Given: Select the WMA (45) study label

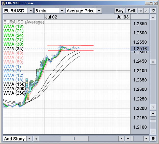Looking at the screenshot, I should tap(13, 57).
